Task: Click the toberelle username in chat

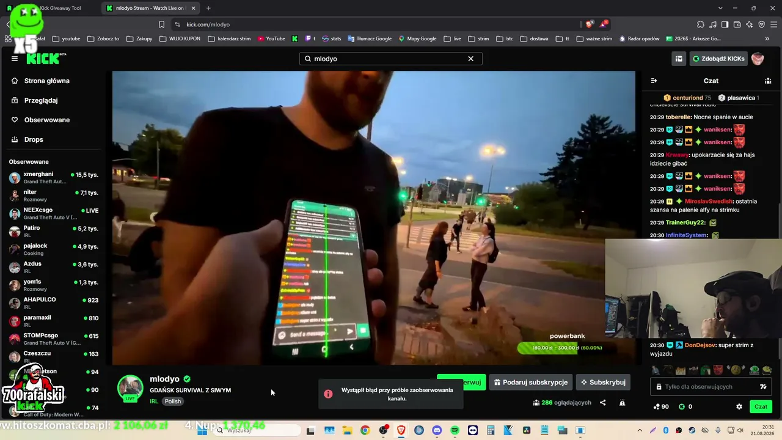Action: (678, 117)
